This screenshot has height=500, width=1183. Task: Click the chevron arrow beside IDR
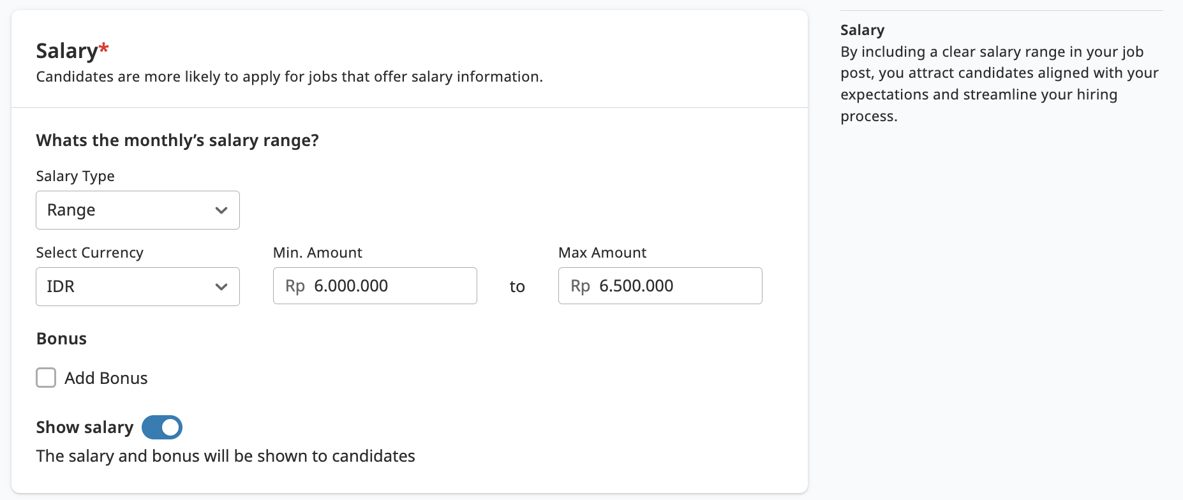coord(221,287)
